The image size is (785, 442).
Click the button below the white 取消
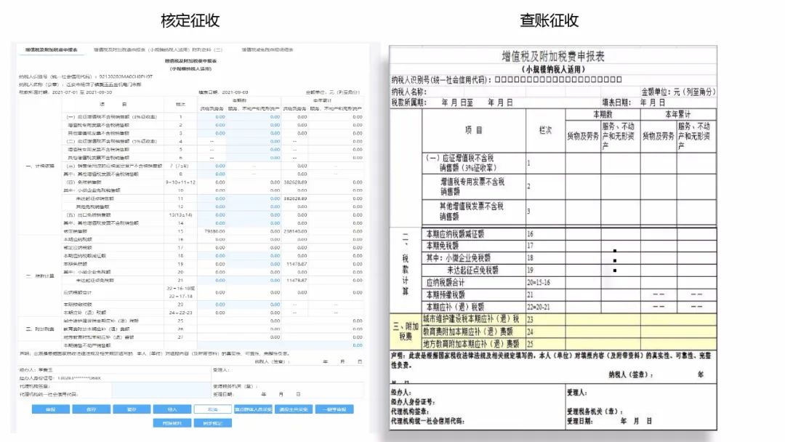[x=213, y=423]
